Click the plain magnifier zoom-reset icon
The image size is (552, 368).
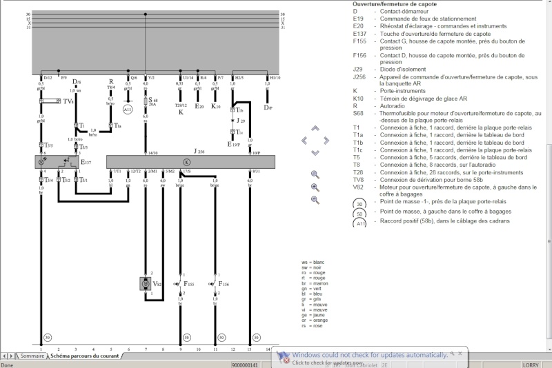coord(315,174)
